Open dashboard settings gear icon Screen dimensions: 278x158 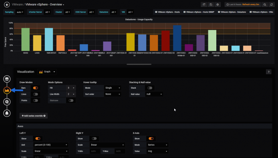pyautogui.click(x=218, y=4)
